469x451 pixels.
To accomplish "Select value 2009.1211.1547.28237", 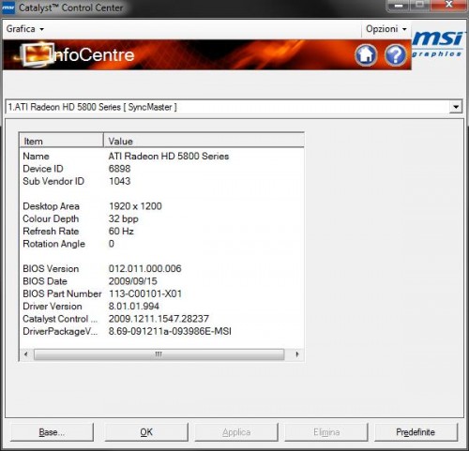I will click(x=159, y=319).
